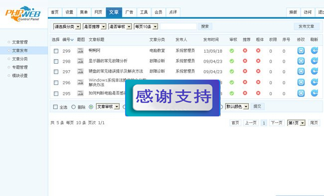Tick the 全选 select-all checkbox
This screenshot has height=196, width=324.
coord(55,106)
